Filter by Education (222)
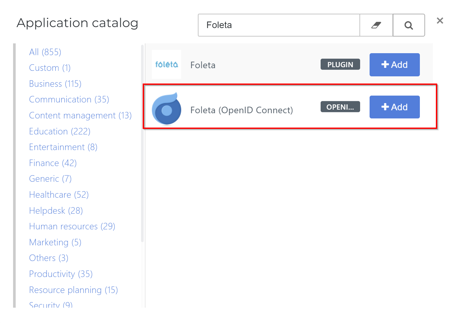 (x=60, y=131)
